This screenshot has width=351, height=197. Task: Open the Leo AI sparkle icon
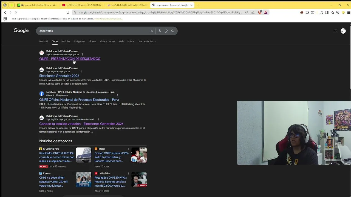[332, 12]
